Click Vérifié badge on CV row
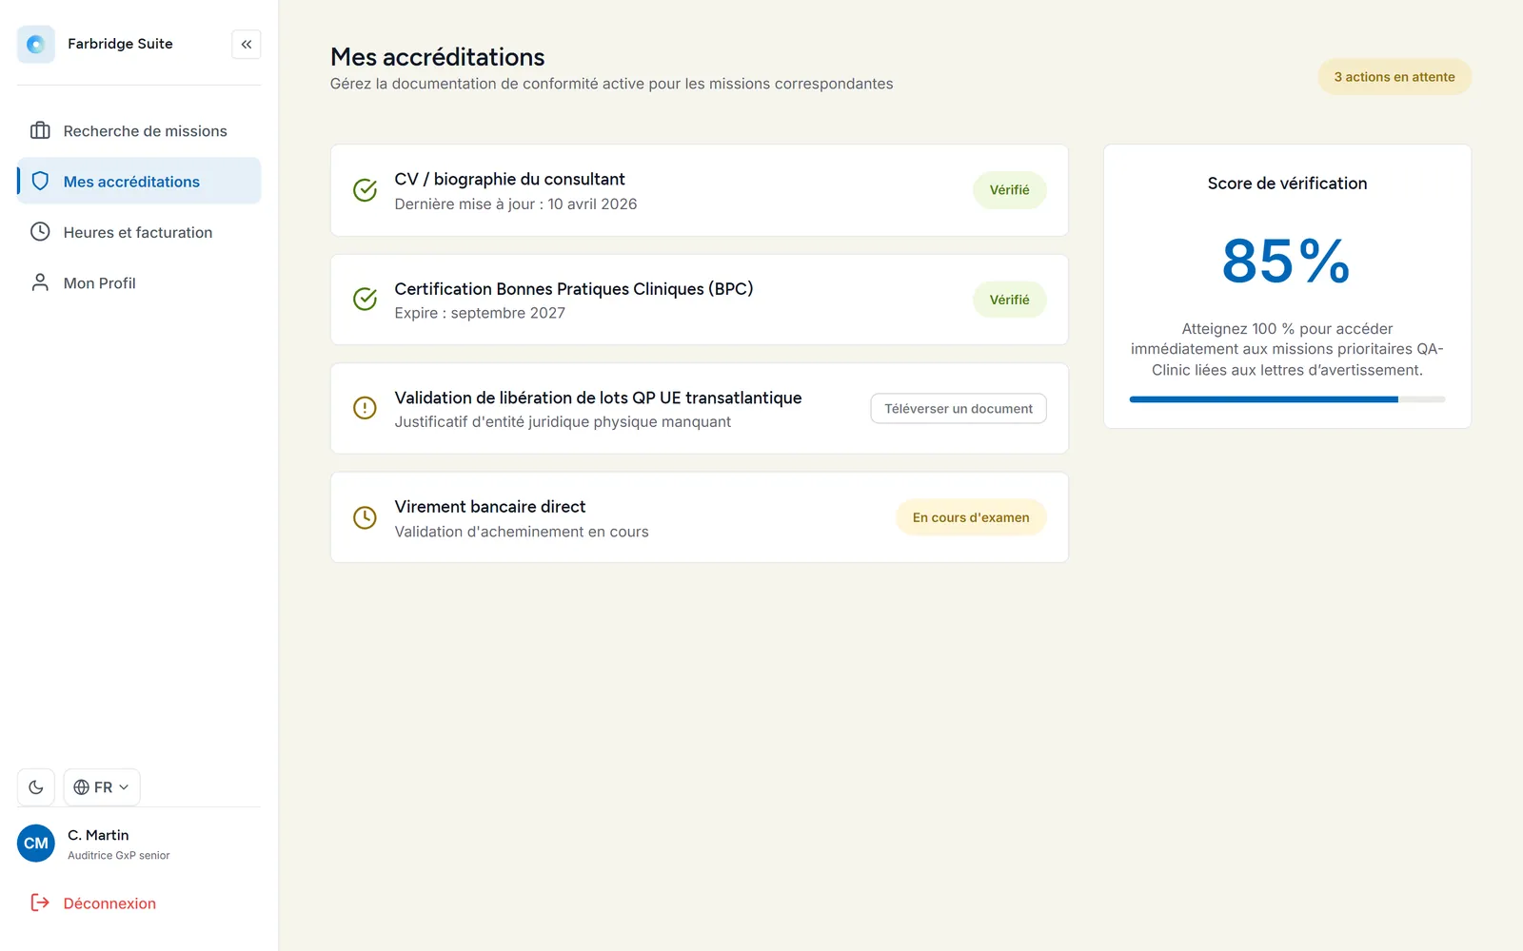The image size is (1523, 951). pos(1010,190)
